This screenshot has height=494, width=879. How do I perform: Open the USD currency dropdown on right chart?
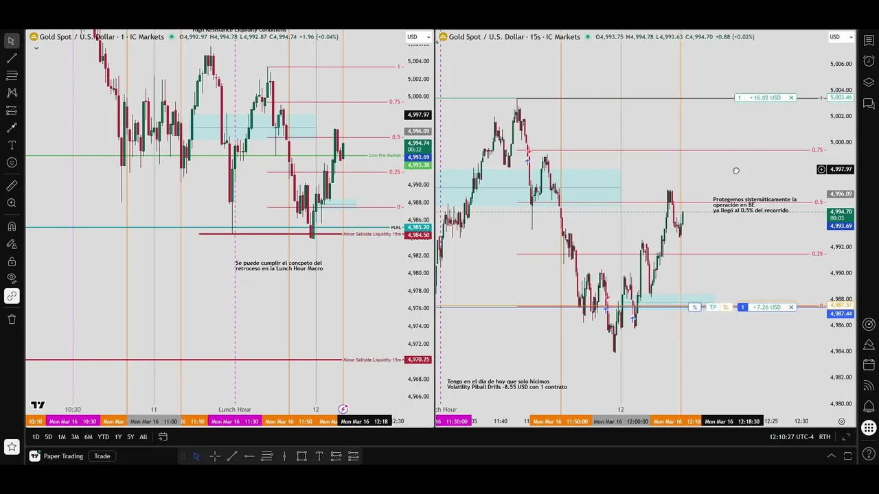pyautogui.click(x=841, y=37)
